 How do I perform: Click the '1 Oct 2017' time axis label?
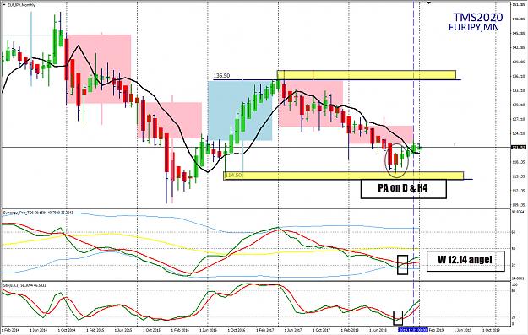tap(321, 330)
